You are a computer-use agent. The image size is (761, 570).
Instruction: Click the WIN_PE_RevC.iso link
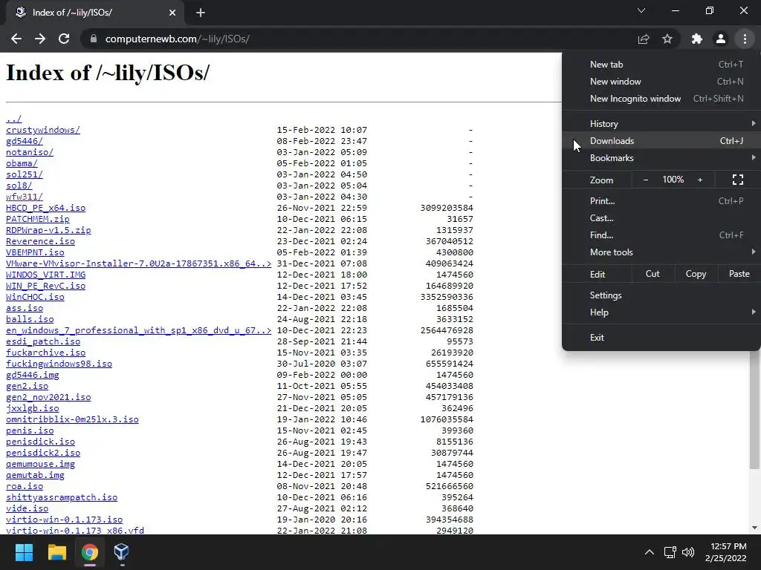45,286
